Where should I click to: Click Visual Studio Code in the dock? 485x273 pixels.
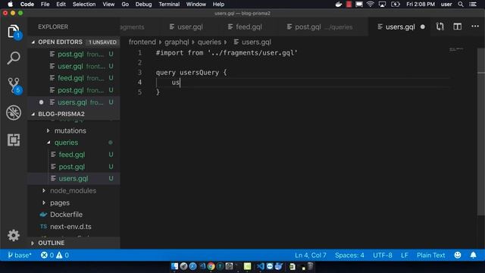coord(261,266)
